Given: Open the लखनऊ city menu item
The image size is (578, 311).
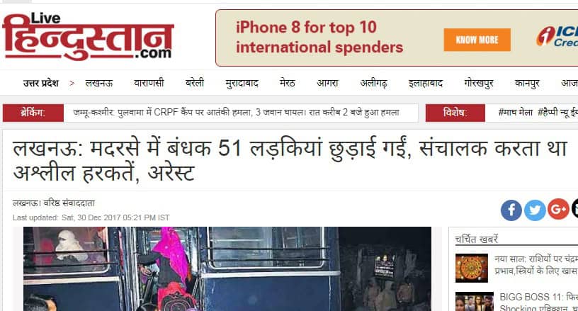Looking at the screenshot, I should pos(98,84).
